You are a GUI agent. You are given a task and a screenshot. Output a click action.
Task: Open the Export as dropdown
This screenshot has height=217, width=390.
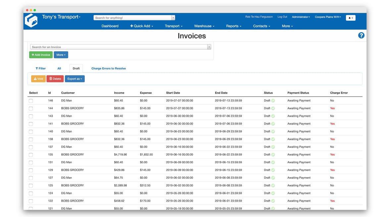(75, 79)
